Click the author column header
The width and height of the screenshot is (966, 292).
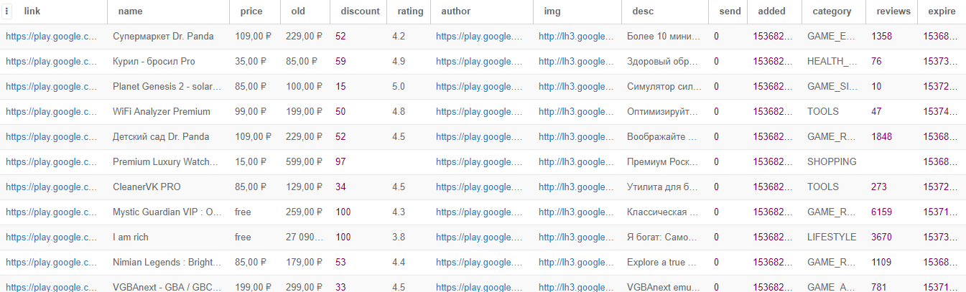pos(456,11)
